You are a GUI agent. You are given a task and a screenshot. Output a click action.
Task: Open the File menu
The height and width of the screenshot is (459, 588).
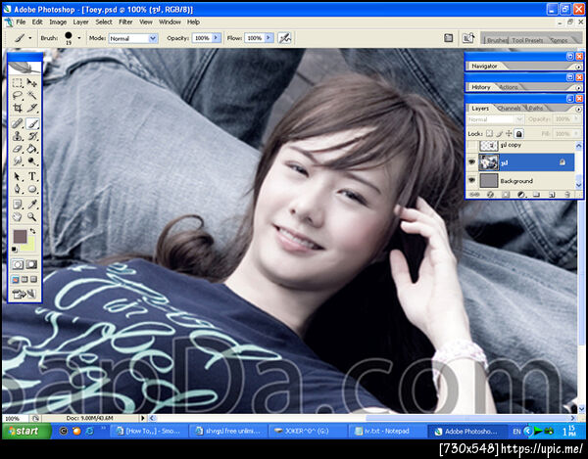(21, 23)
